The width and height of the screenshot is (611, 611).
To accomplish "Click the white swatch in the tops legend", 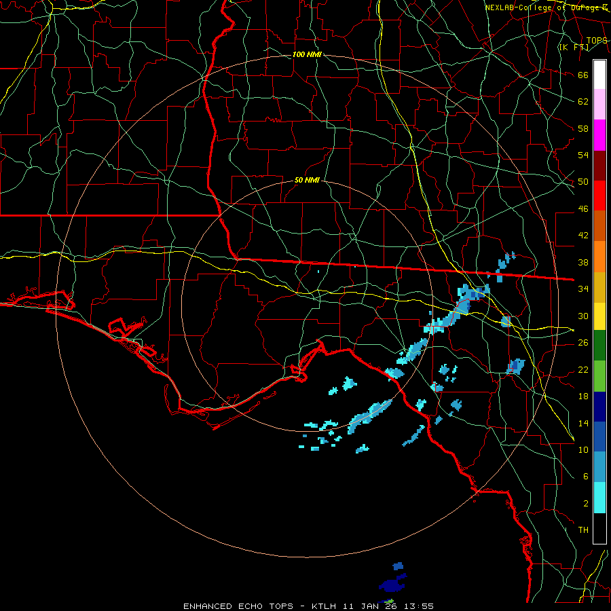I will [x=599, y=75].
